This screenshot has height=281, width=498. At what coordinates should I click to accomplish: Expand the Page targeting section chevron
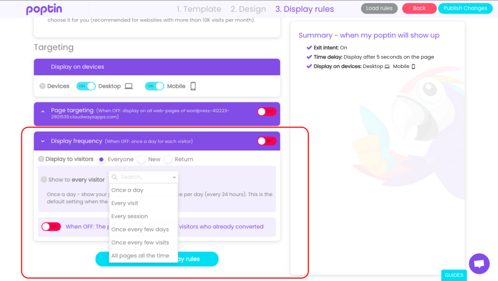coord(43,111)
